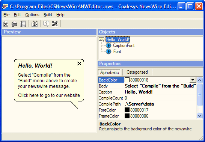Click the Save toolbar icon
205x142 pixels.
click(23, 24)
